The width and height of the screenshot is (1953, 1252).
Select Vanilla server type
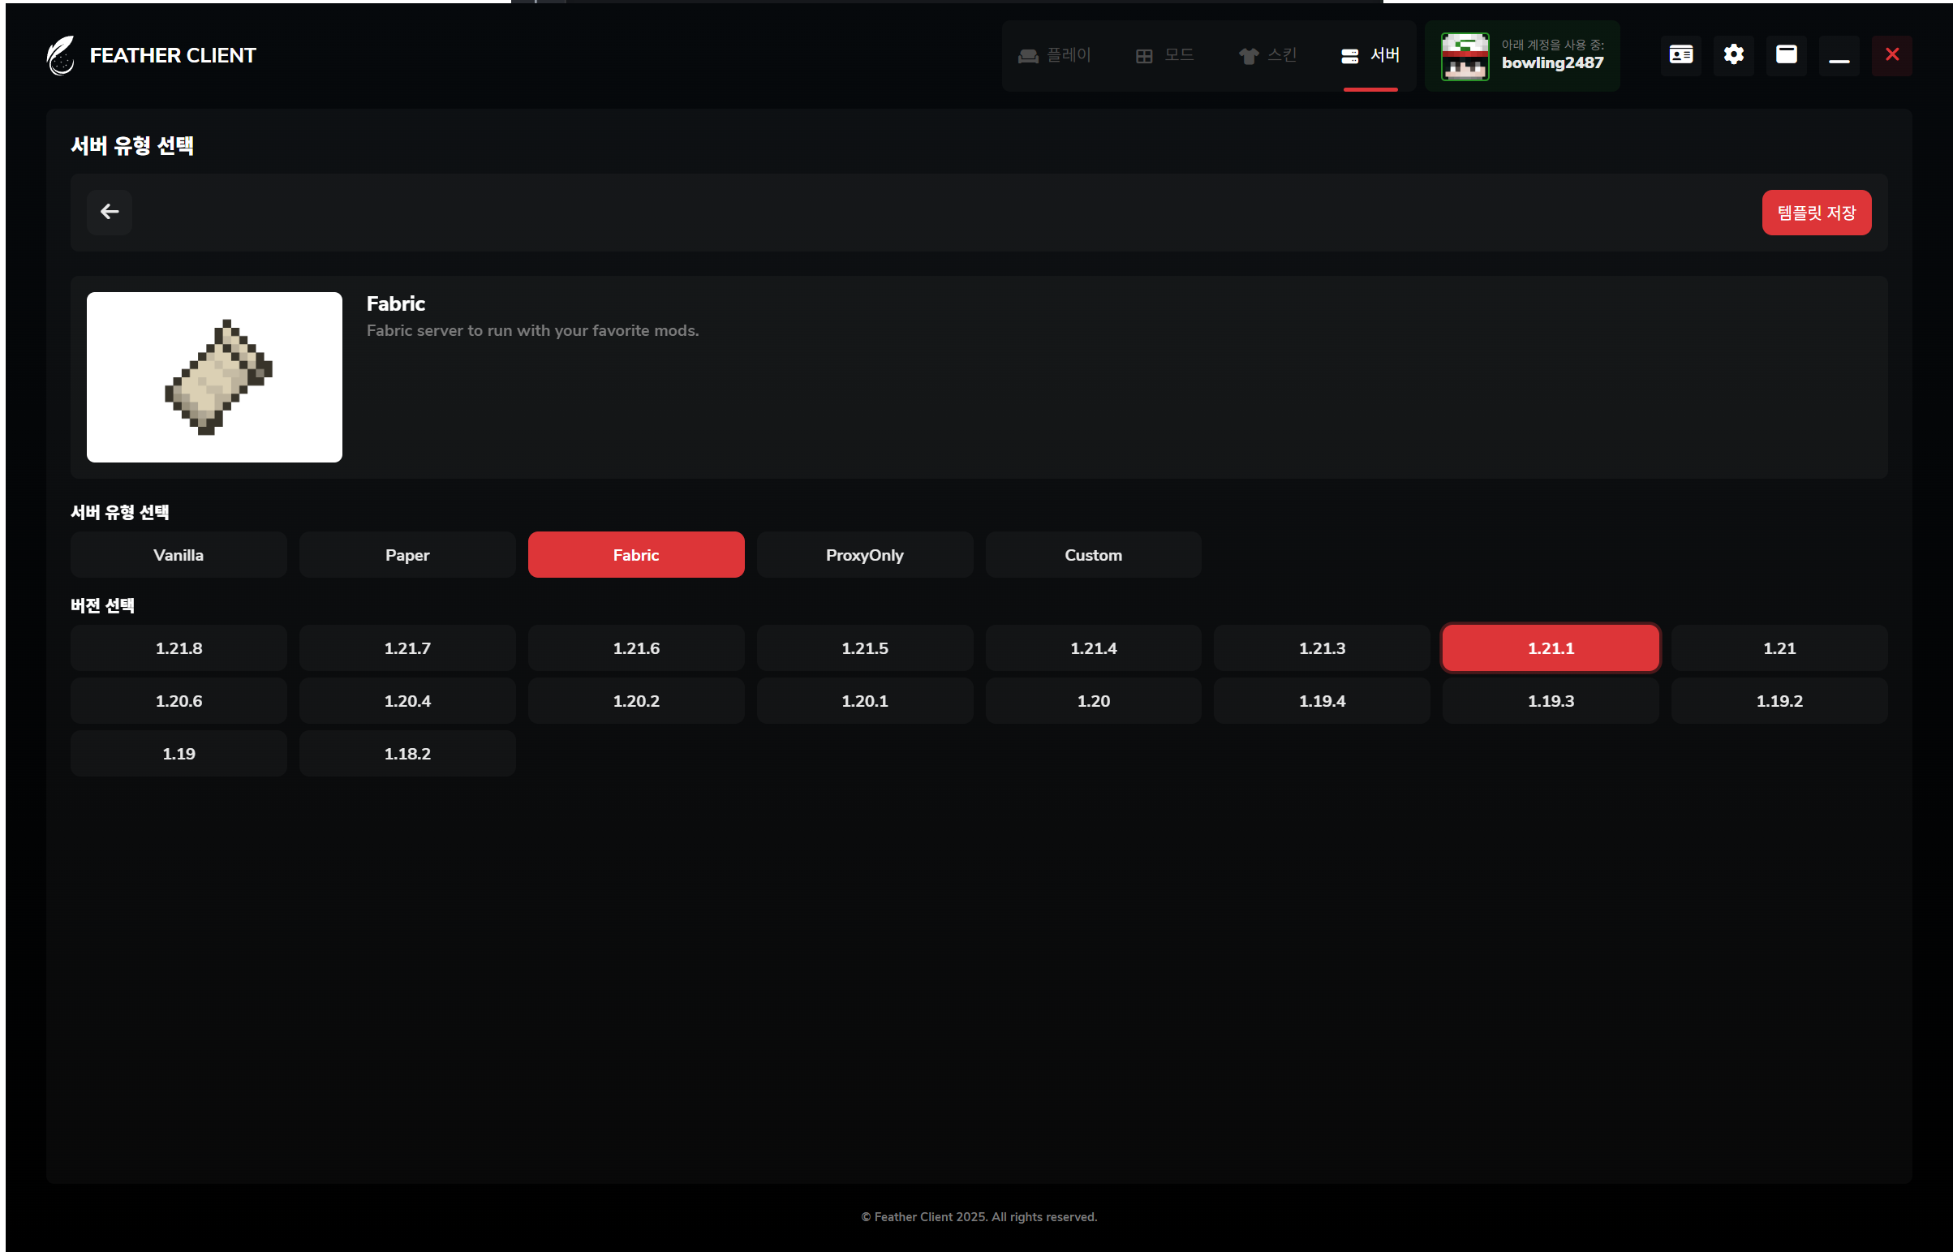178,555
